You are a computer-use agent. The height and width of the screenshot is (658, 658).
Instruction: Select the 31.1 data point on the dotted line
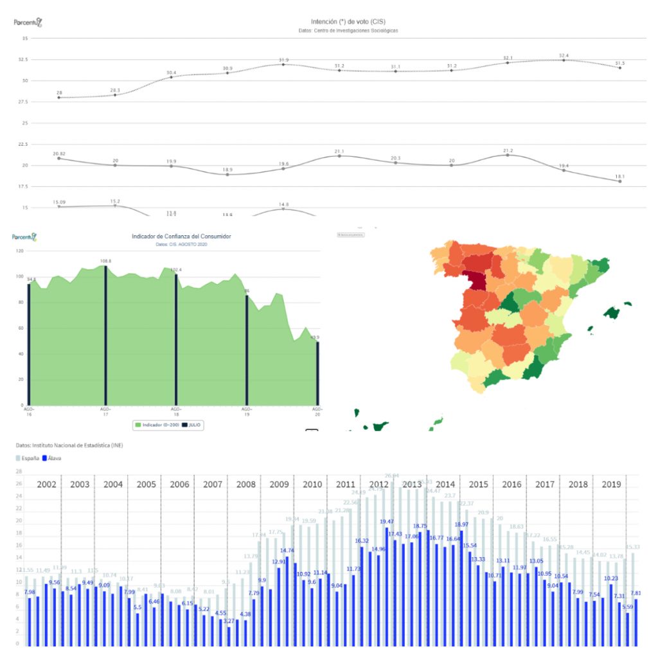click(396, 71)
